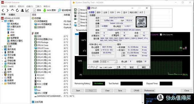Toggle fifth Stress checkbox (local disks)

pos(79,22)
